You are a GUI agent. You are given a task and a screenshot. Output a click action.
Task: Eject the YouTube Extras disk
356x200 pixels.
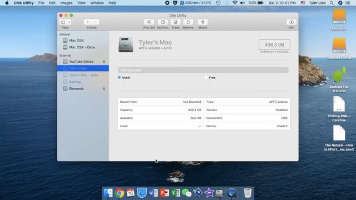click(104, 62)
